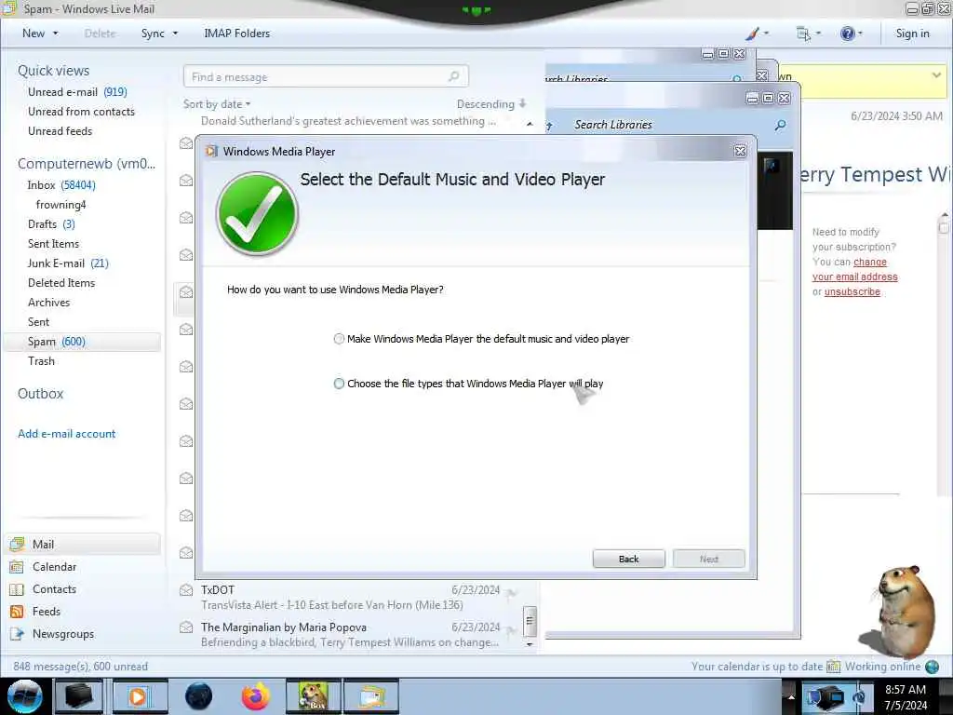This screenshot has width=953, height=715.
Task: Open the TxDOT TransVista Alert message
Action: pos(350,597)
